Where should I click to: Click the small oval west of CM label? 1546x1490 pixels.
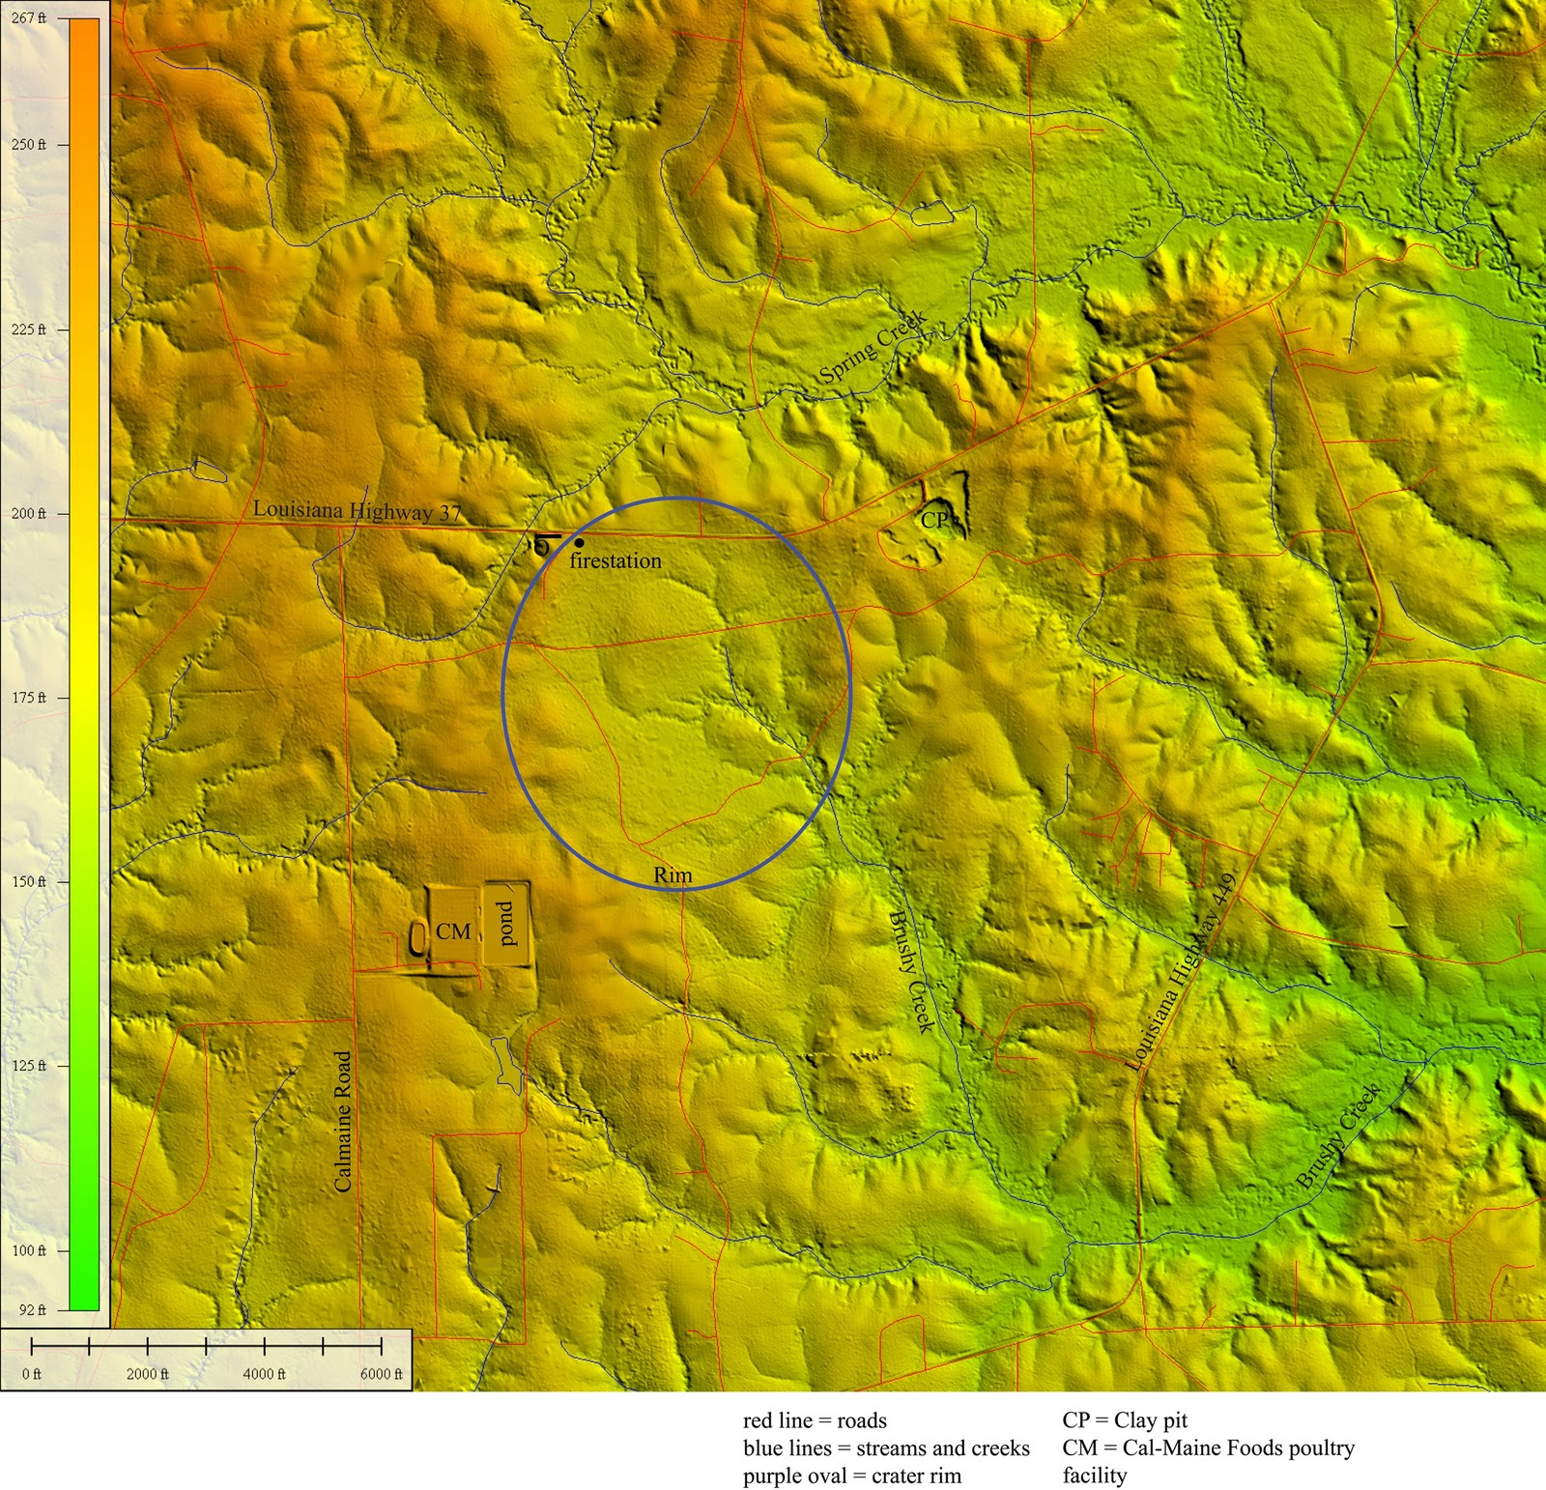point(416,935)
